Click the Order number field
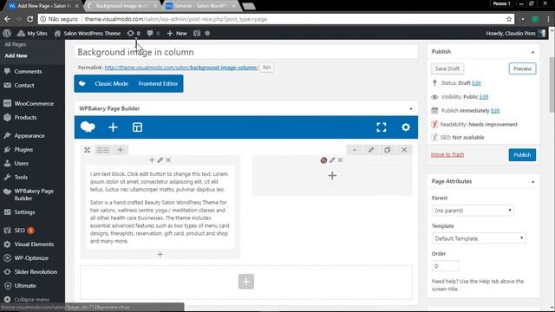Image resolution: width=555 pixels, height=312 pixels. point(445,266)
